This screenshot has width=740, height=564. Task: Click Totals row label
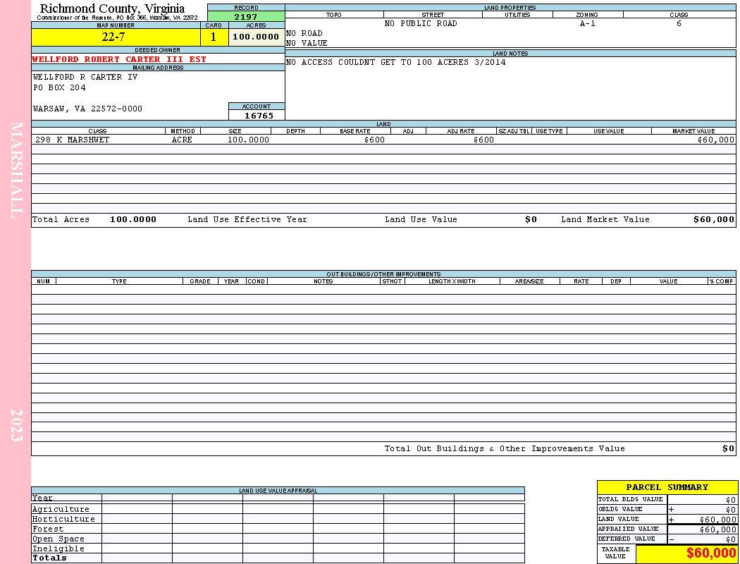tap(49, 558)
